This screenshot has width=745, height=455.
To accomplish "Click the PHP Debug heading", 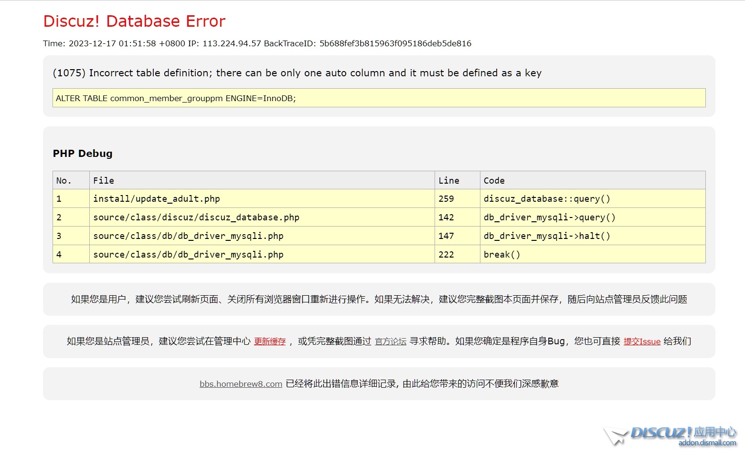I will [83, 154].
